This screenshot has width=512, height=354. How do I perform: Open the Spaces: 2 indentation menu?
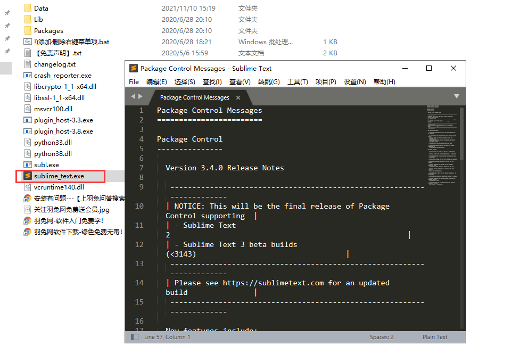tap(382, 336)
